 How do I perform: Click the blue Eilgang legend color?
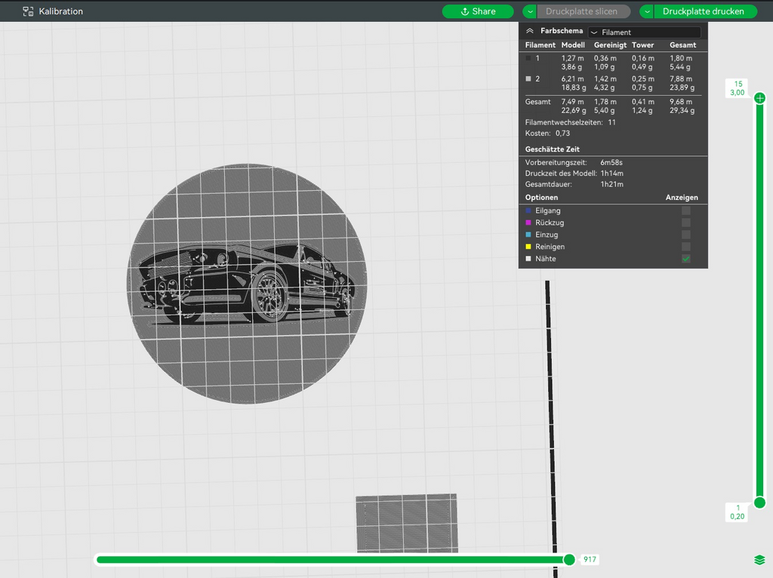point(528,211)
